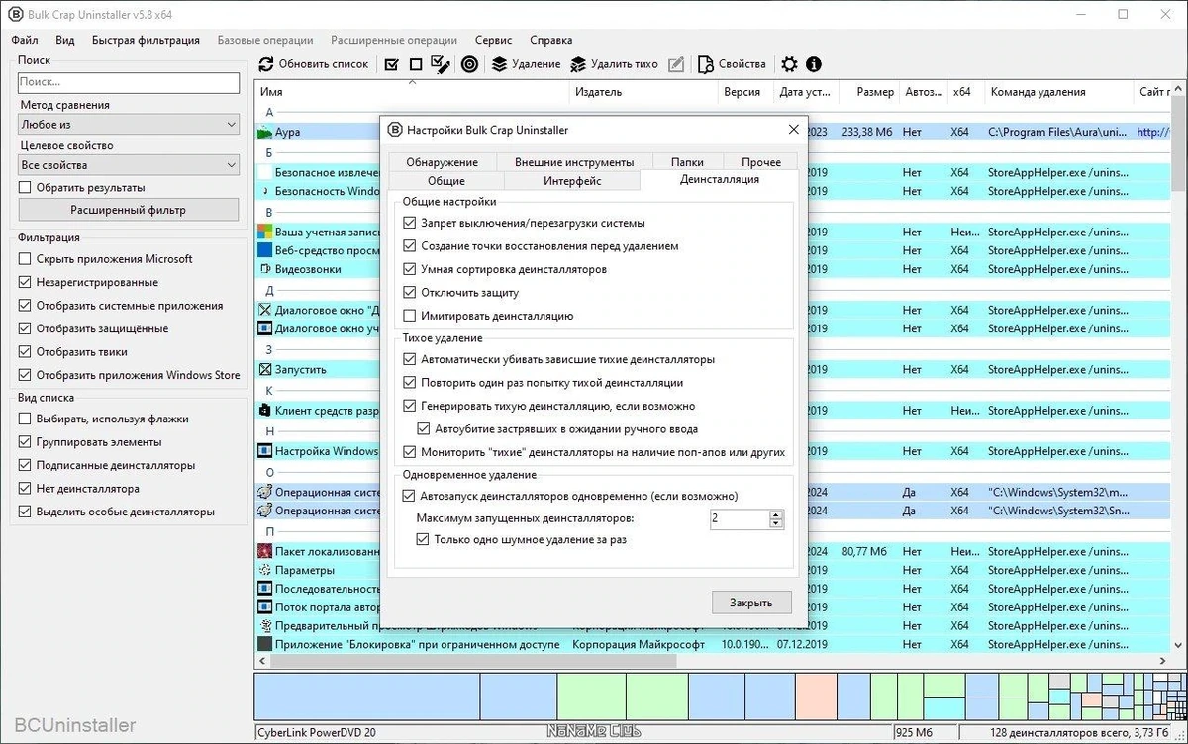1188x744 pixels.
Task: Click the pink block in the treemap
Action: pos(816,697)
